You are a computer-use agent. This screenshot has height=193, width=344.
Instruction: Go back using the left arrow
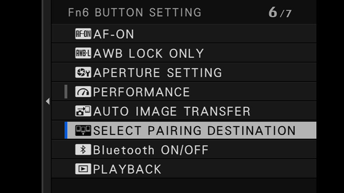(x=47, y=101)
